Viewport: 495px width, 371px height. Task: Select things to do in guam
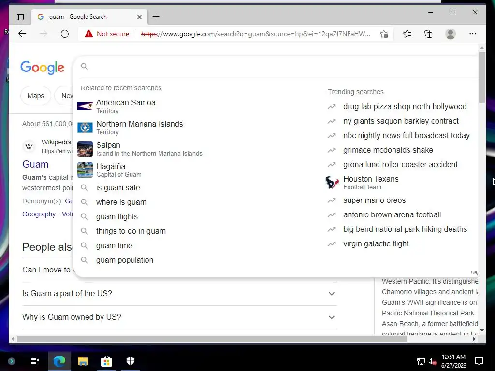coord(131,231)
